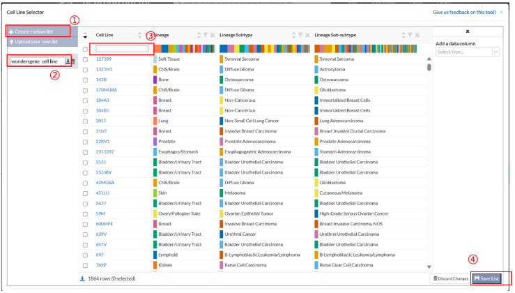Sort the Lineage Sub-subtype column
The height and width of the screenshot is (293, 515).
coord(403,35)
